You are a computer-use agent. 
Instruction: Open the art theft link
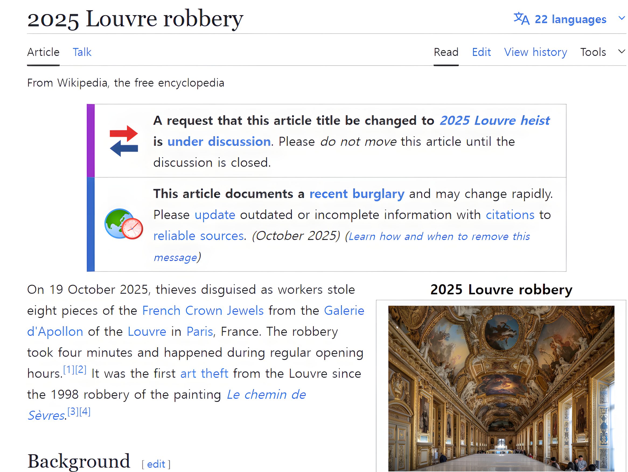204,374
